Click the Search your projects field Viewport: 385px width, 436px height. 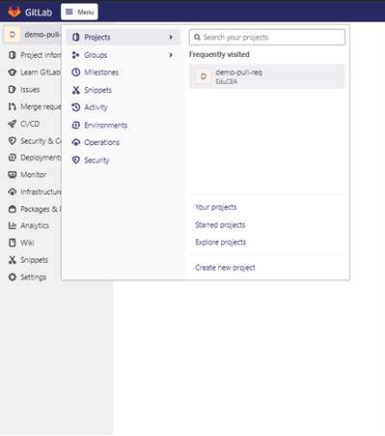[267, 38]
